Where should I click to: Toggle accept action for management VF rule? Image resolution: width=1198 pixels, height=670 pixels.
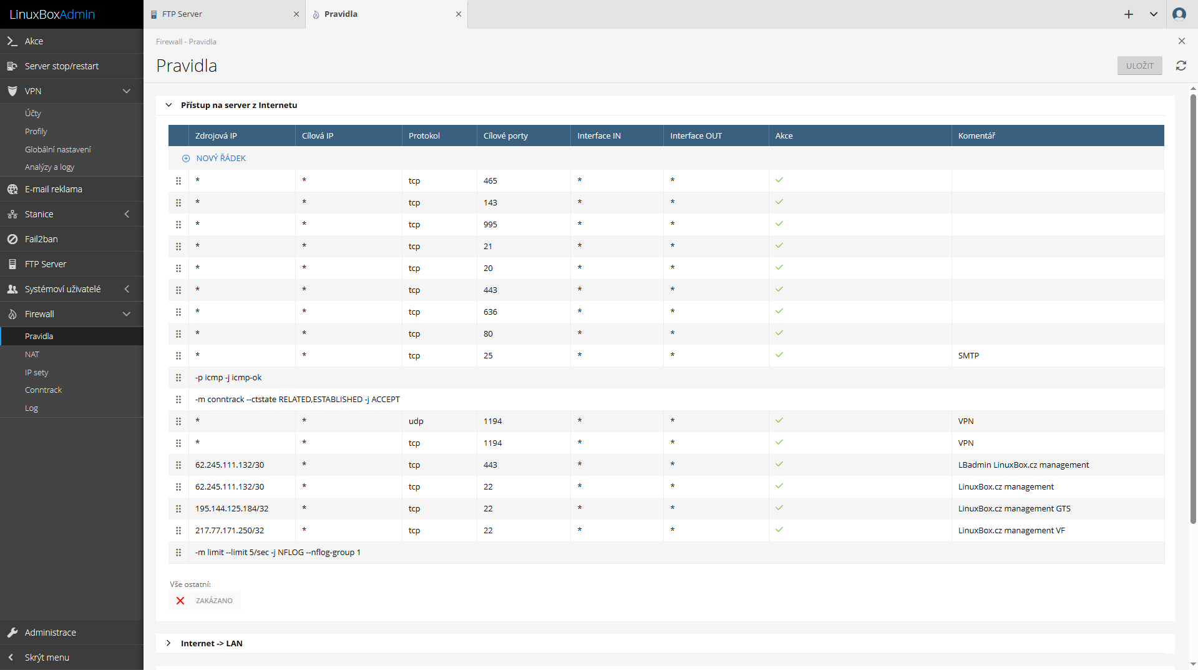click(x=779, y=530)
